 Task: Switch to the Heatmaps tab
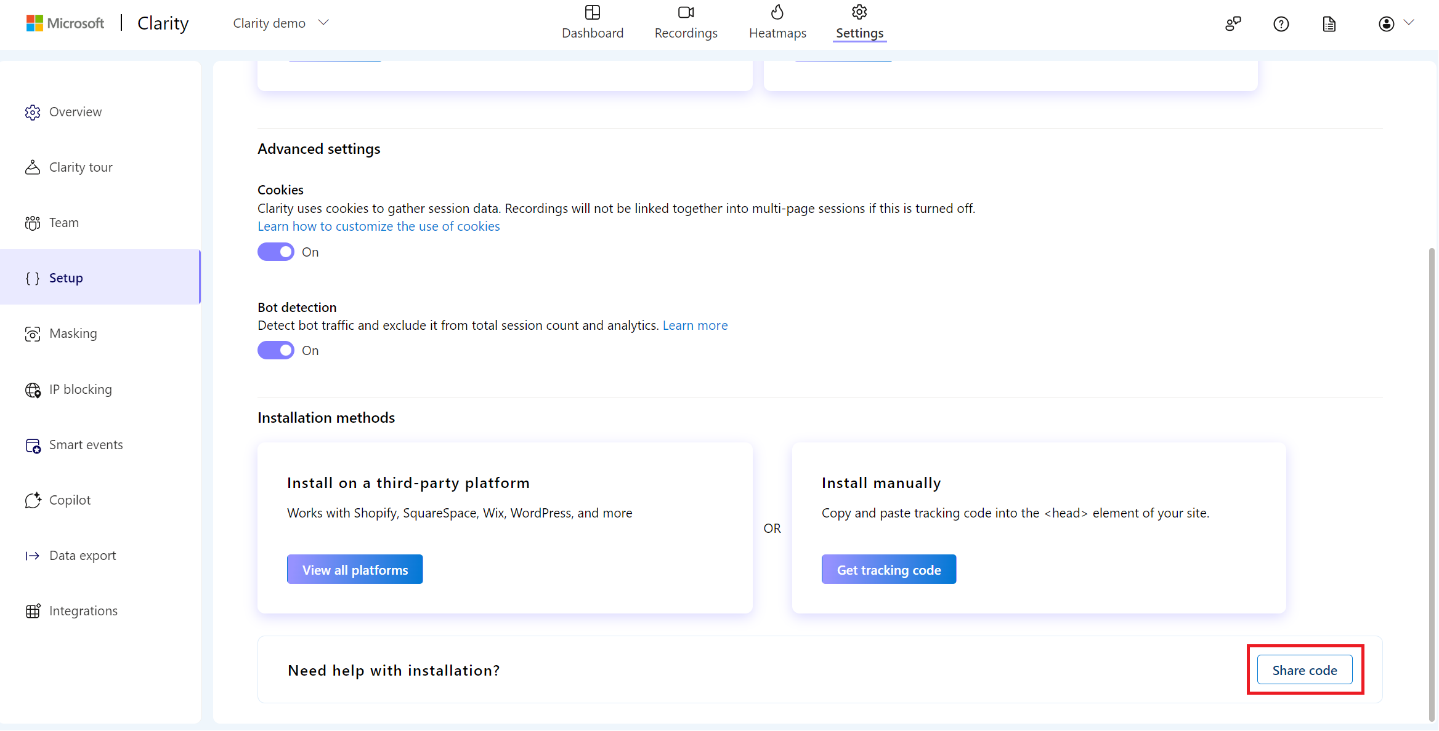pyautogui.click(x=777, y=22)
